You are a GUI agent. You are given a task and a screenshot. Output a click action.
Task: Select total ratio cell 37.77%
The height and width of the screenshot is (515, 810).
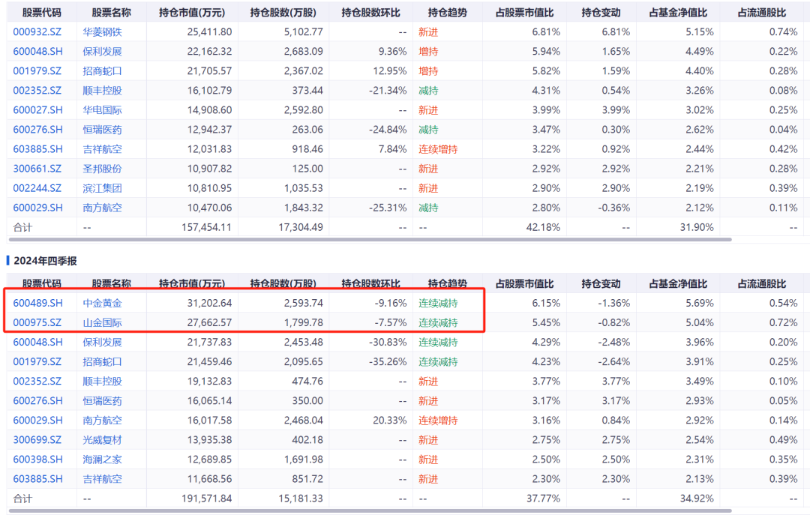click(x=543, y=499)
